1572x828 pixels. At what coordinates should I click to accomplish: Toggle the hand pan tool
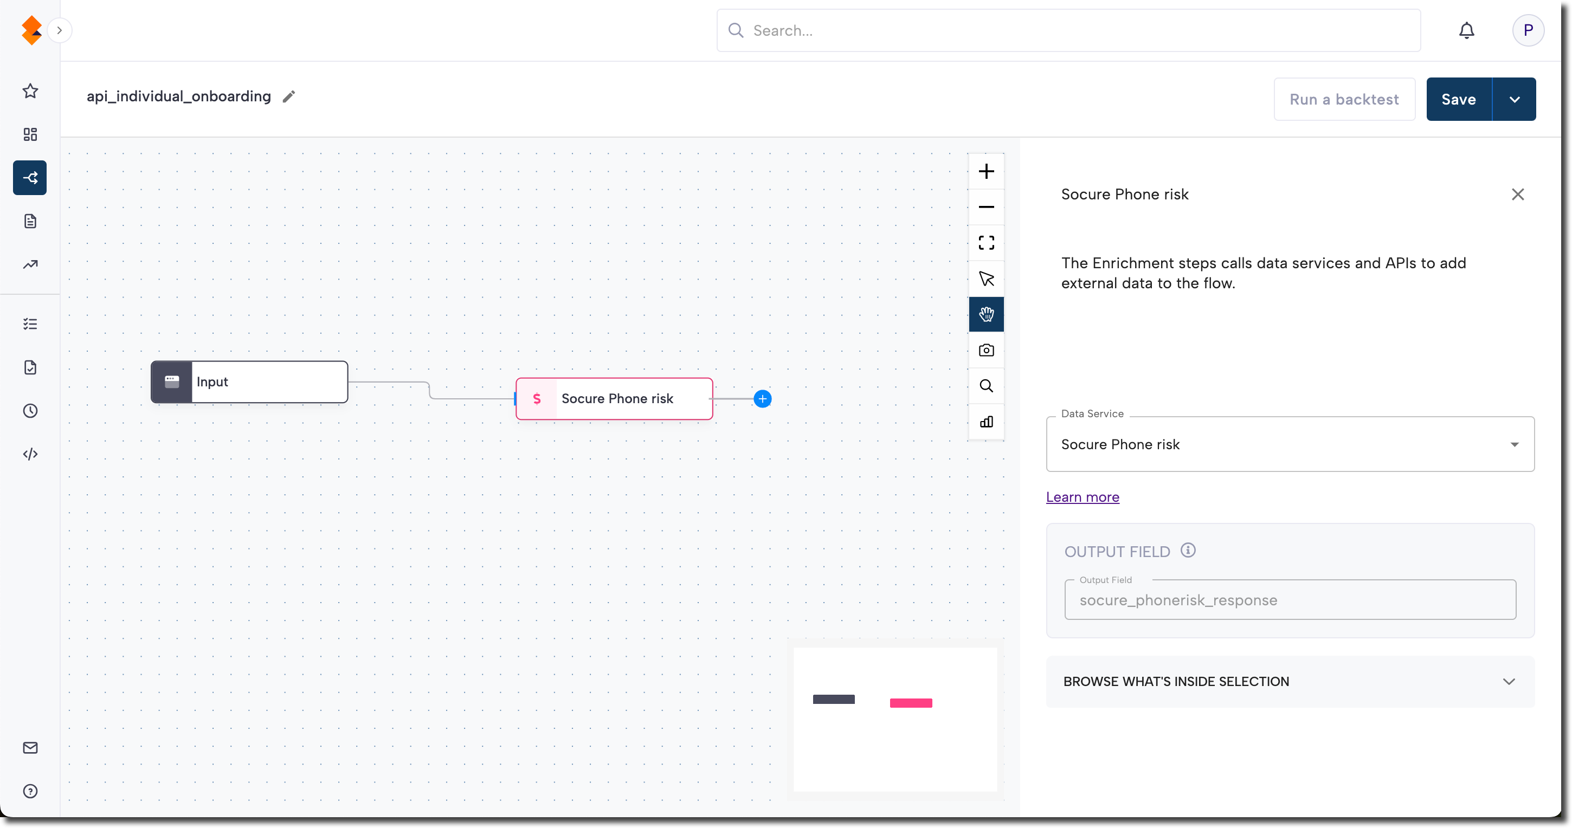click(986, 314)
